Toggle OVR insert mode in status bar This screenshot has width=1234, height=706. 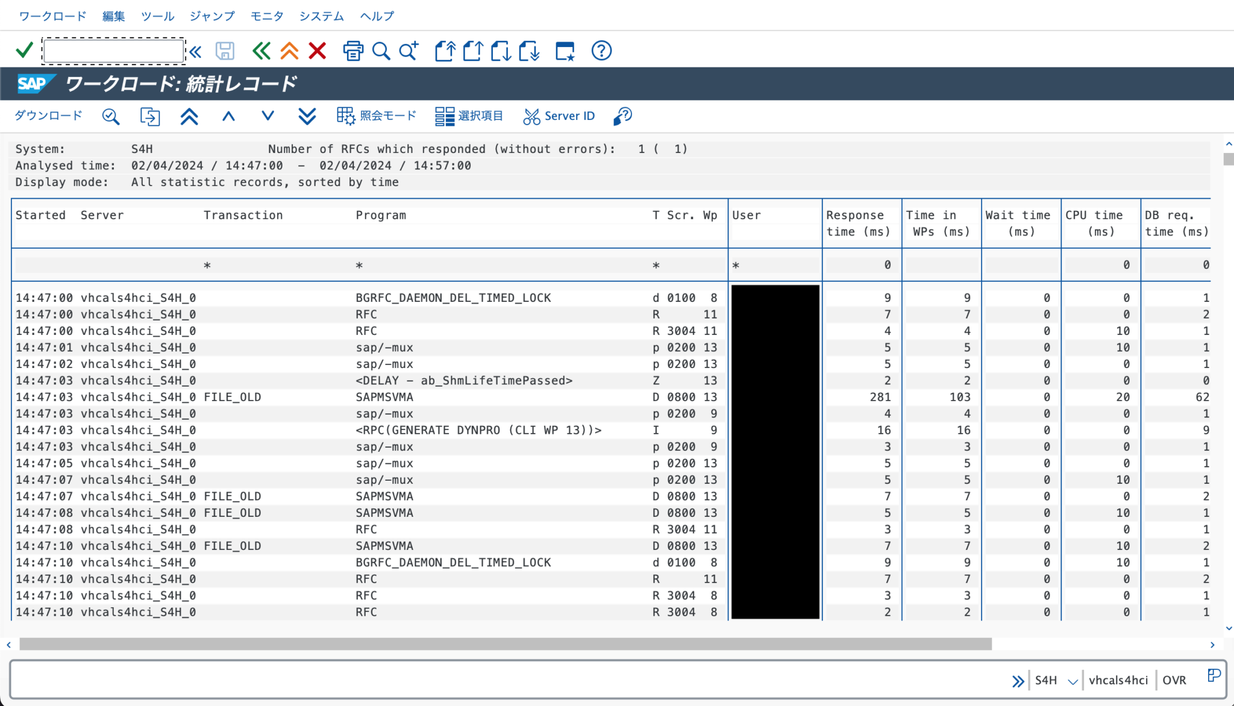click(x=1174, y=680)
